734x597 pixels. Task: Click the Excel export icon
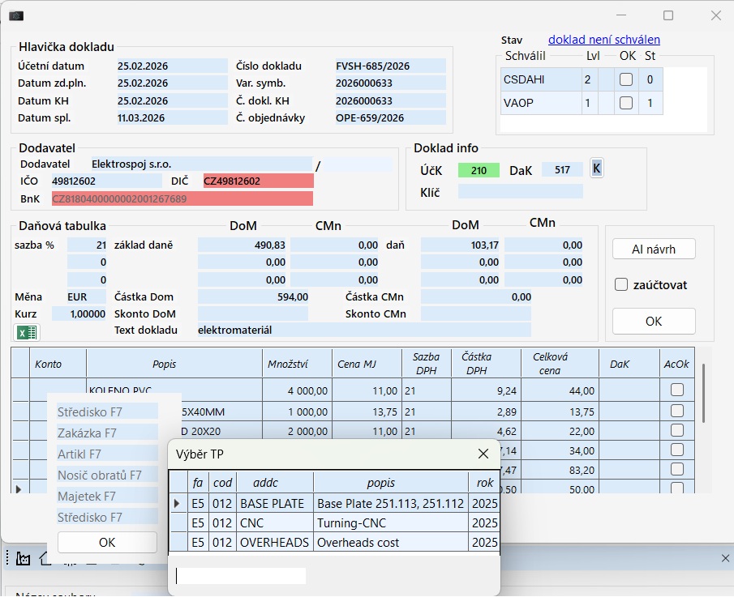pyautogui.click(x=27, y=332)
